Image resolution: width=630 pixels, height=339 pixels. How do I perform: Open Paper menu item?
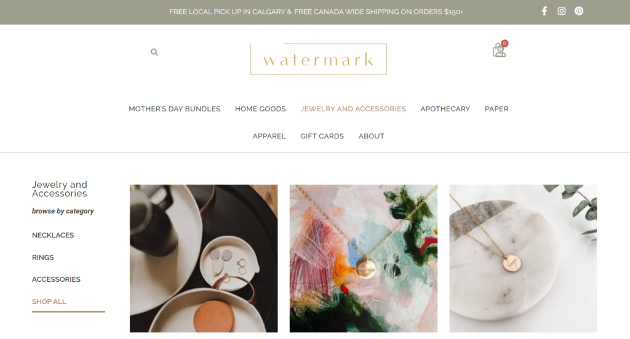point(496,109)
